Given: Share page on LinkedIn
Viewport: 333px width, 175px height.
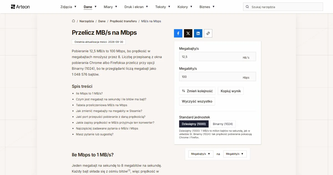Looking at the screenshot, I should pos(198,33).
